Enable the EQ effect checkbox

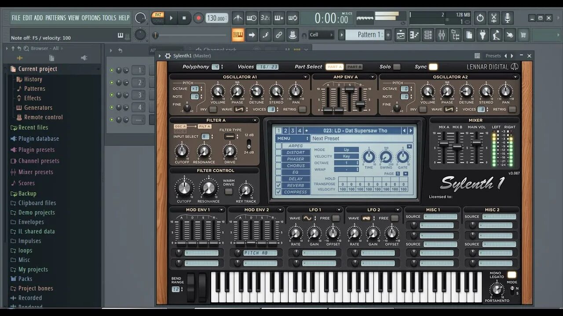[x=278, y=172]
